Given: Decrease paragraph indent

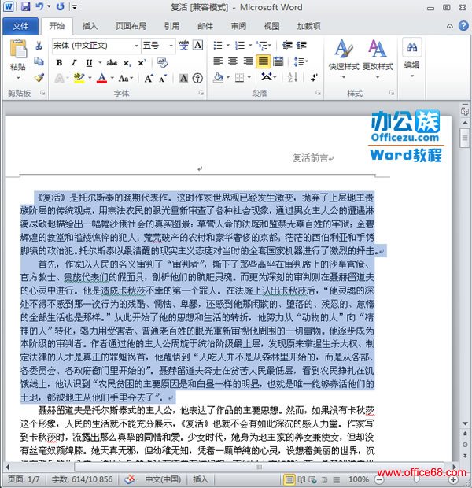Looking at the screenshot, I should point(287,46).
